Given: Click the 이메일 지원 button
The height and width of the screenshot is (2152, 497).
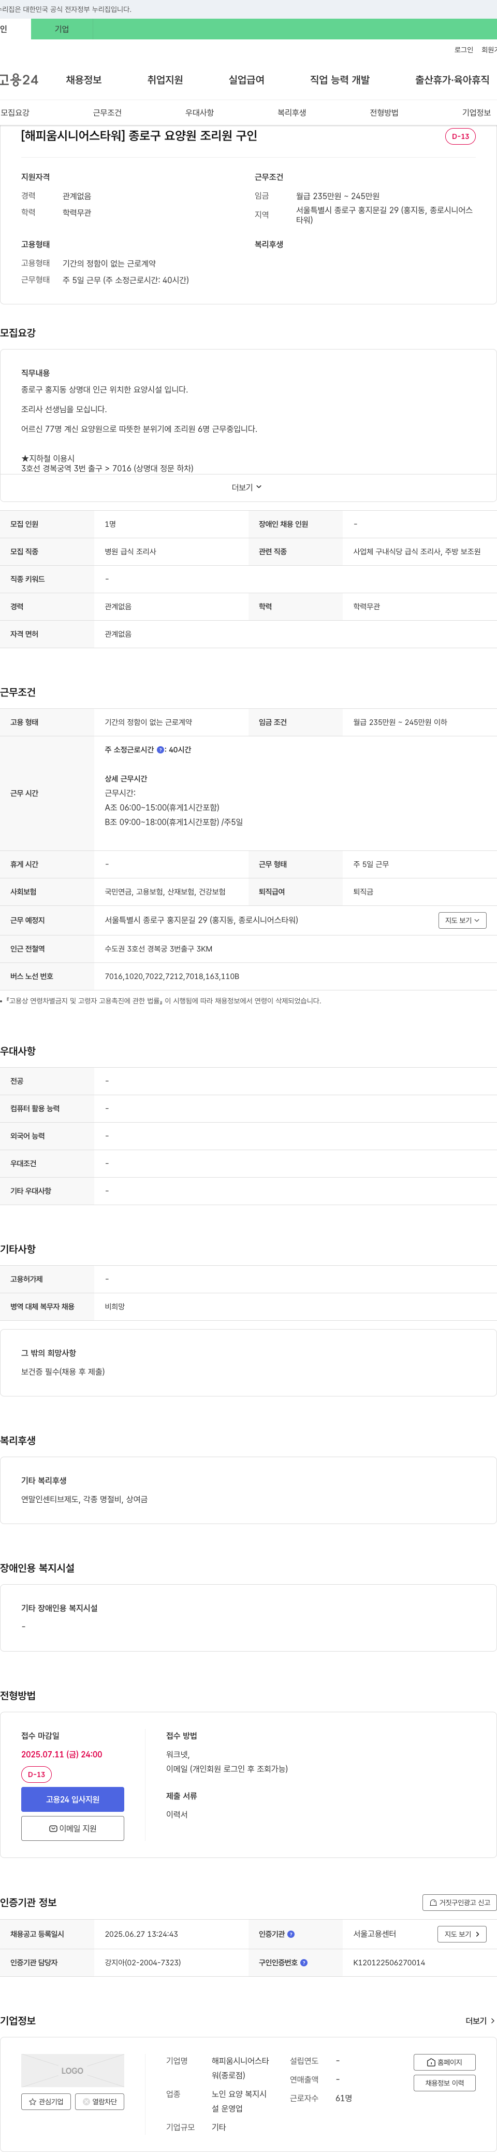Looking at the screenshot, I should coord(72,1828).
